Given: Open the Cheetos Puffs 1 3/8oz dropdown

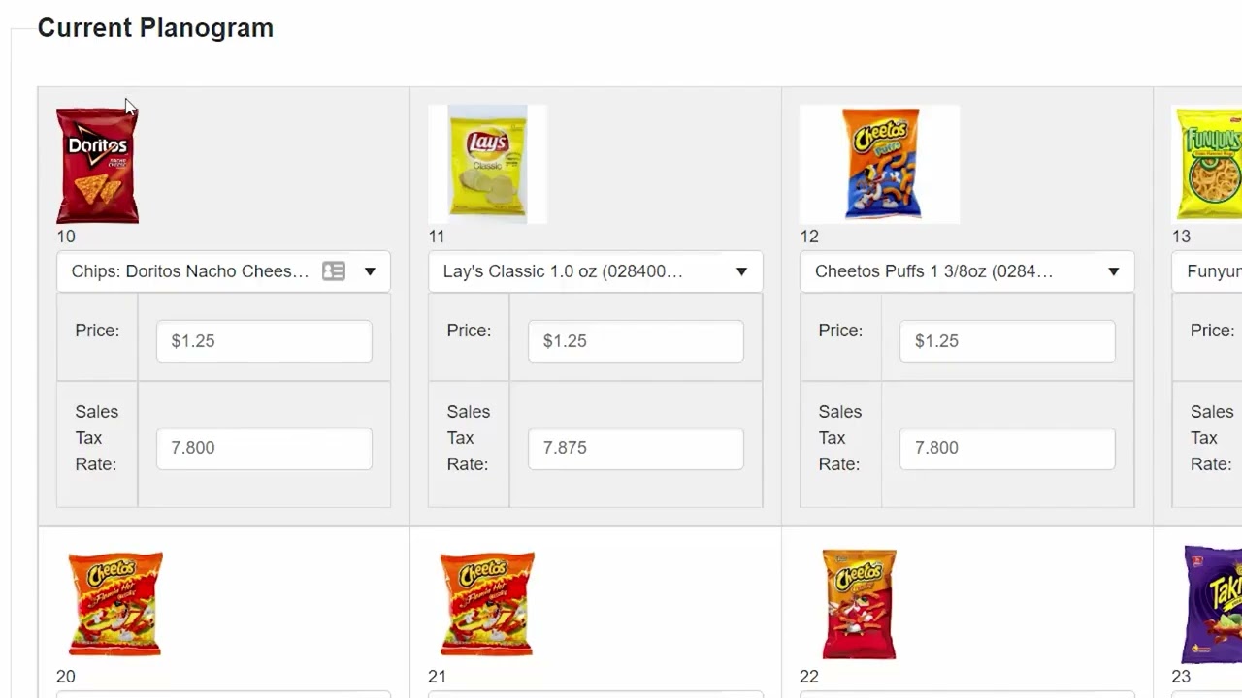Looking at the screenshot, I should (1113, 271).
